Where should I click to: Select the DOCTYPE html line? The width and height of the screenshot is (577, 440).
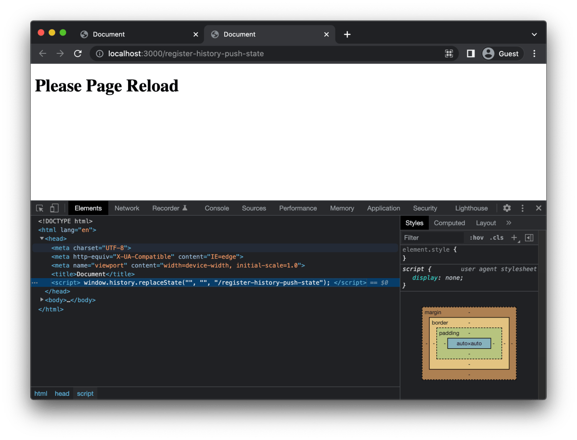65,221
